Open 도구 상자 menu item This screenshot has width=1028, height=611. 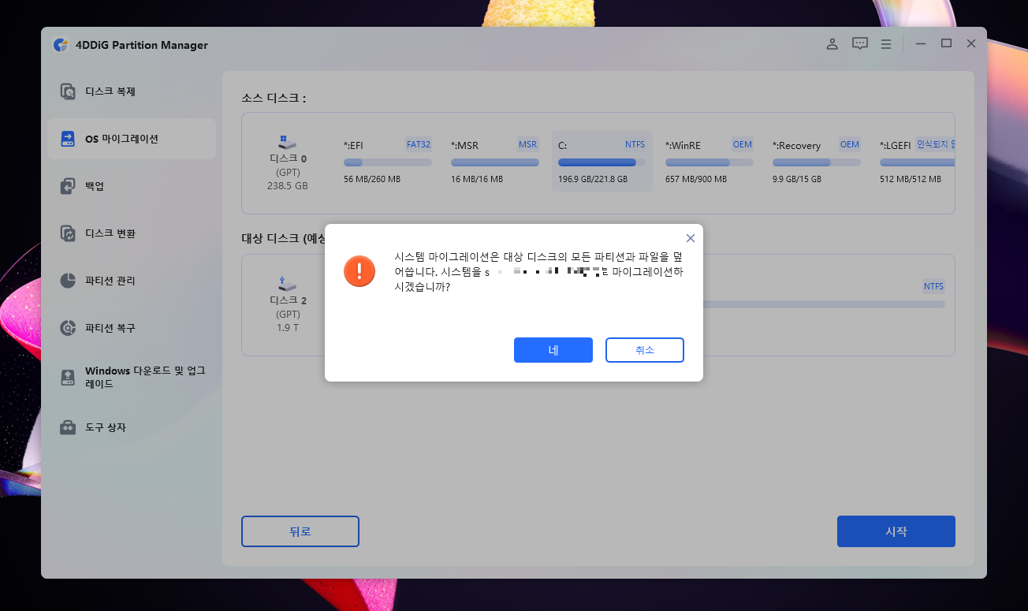[132, 427]
